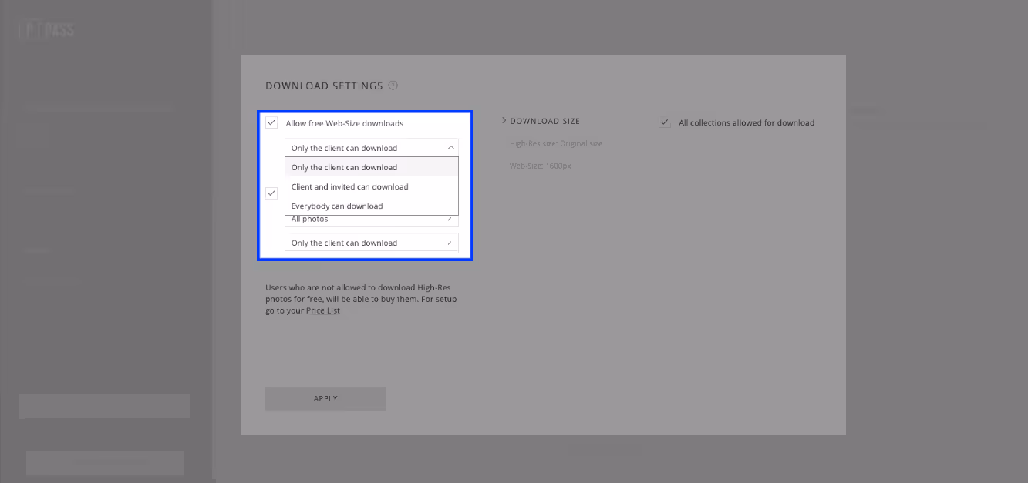Open the permission dropdown beneath 'All photos'
This screenshot has height=483, width=1028.
click(372, 243)
